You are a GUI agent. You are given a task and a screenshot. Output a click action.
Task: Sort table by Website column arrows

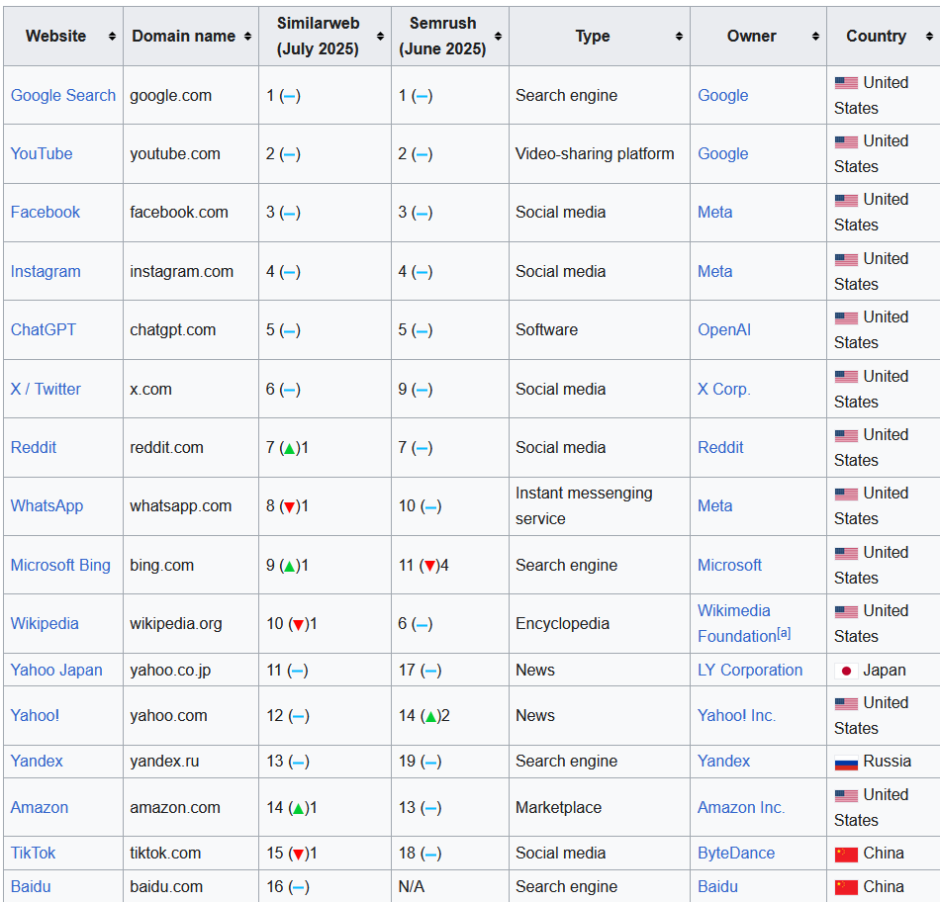coord(112,37)
